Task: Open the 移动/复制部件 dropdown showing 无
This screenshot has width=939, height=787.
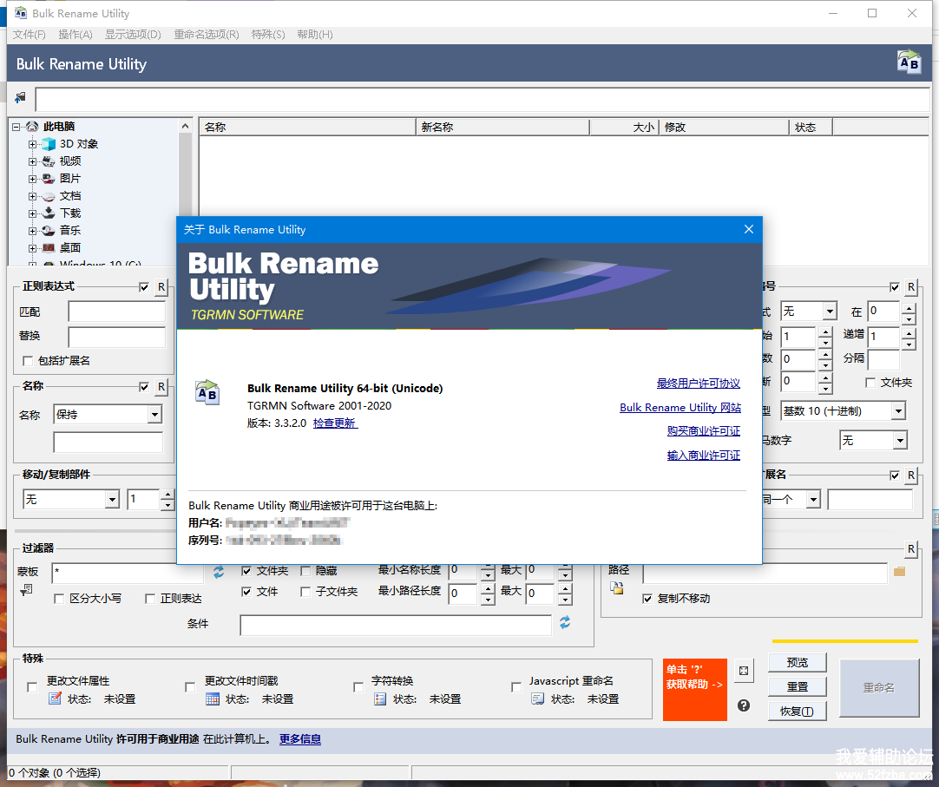Action: pyautogui.click(x=71, y=499)
